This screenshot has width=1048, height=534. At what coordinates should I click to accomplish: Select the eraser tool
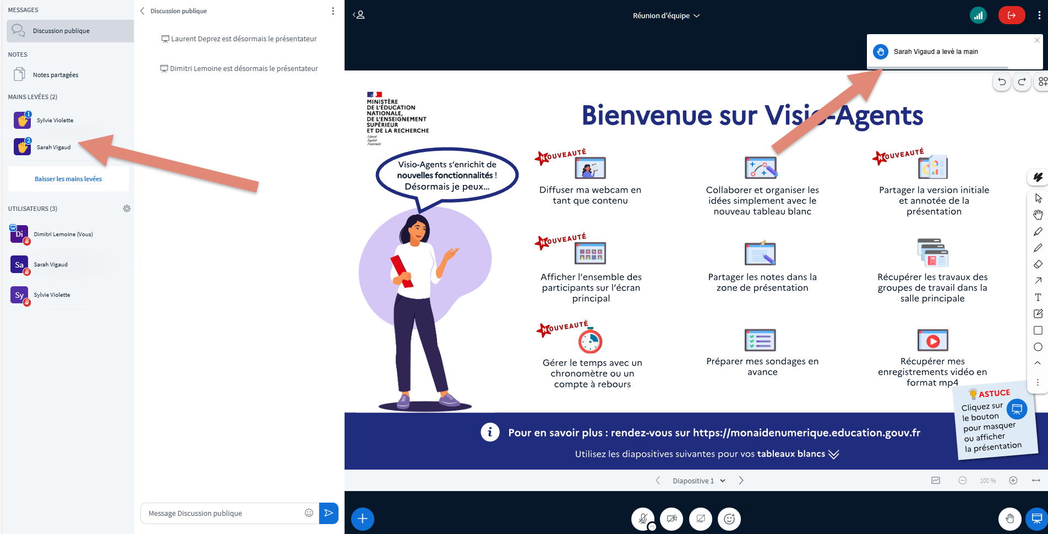pyautogui.click(x=1038, y=264)
